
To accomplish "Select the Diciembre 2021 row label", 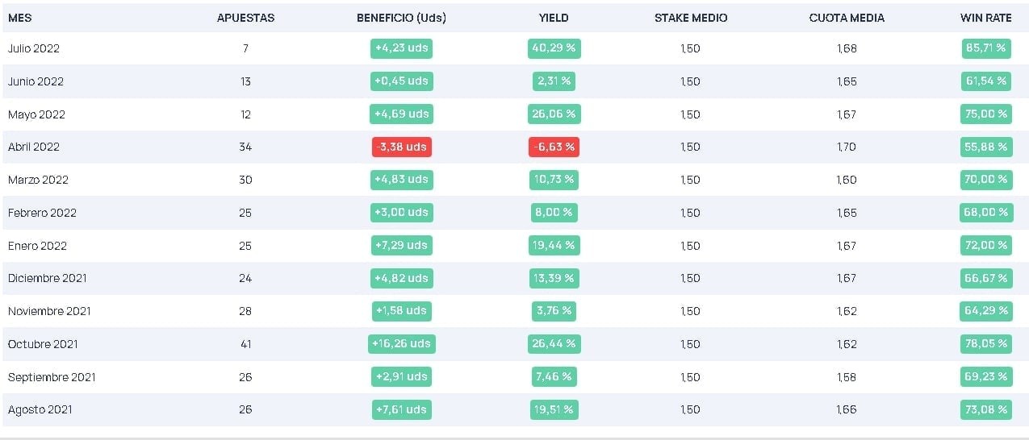I will tap(48, 278).
